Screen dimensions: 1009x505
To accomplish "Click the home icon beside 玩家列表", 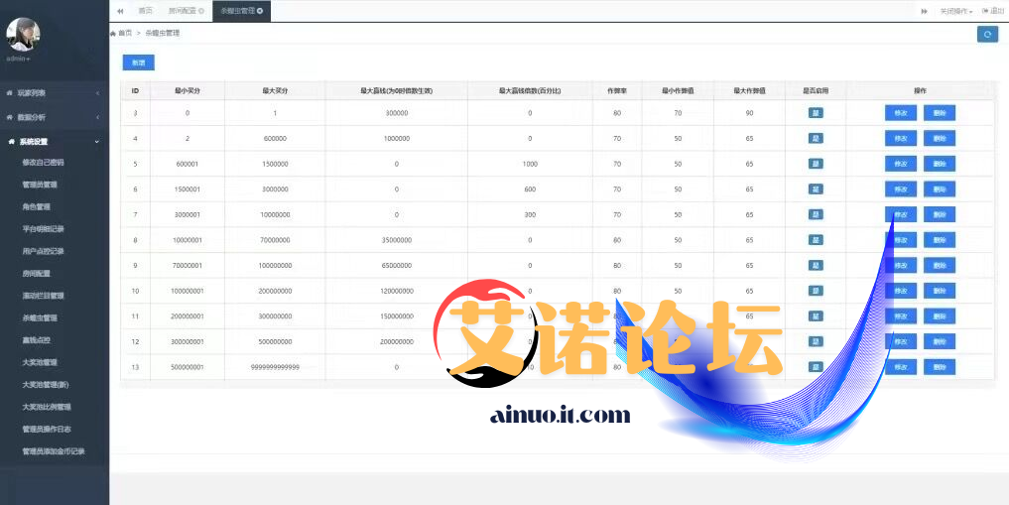I will 10,93.
